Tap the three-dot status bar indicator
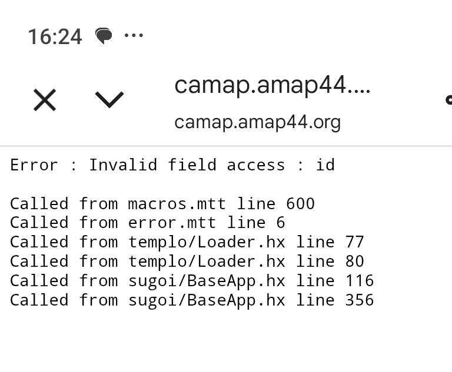This screenshot has width=452, height=372. pyautogui.click(x=134, y=35)
